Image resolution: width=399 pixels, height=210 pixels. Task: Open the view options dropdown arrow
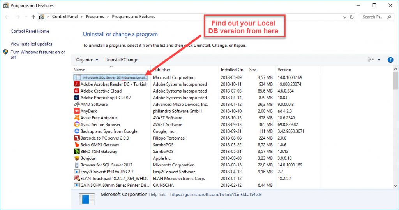[379, 60]
